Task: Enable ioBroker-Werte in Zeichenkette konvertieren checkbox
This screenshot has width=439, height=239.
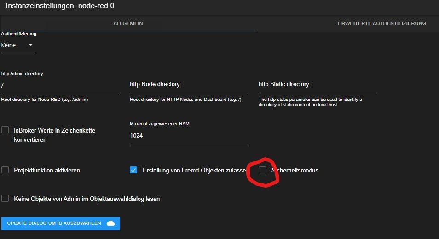Action: pyautogui.click(x=5, y=130)
